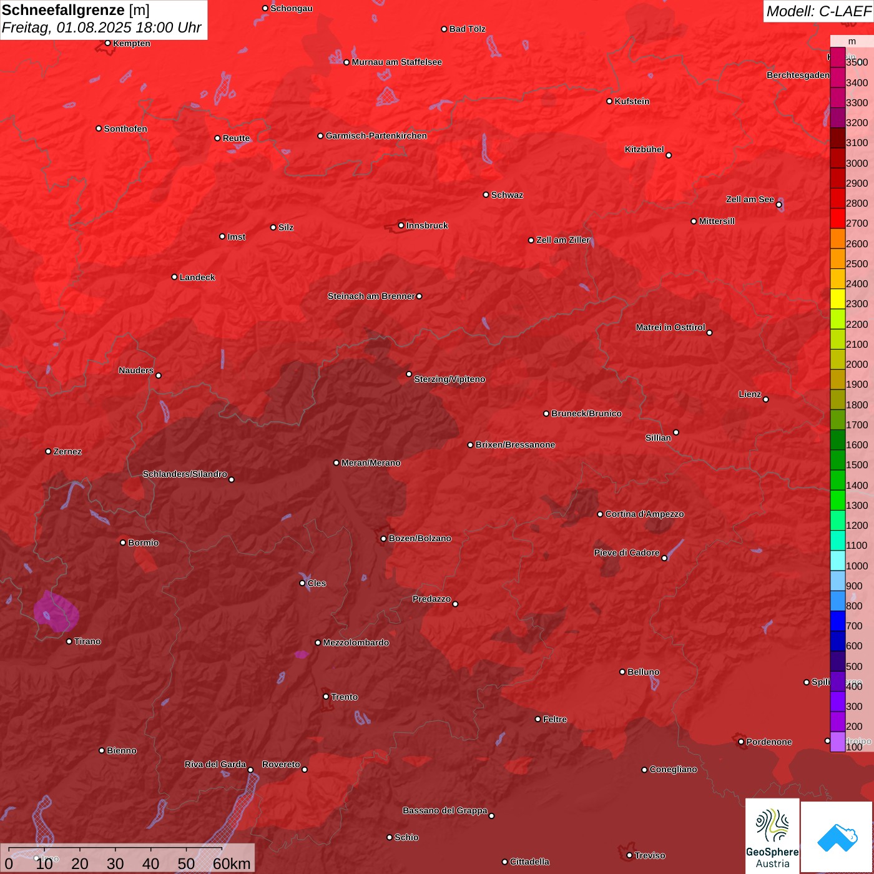
Task: Click the 3400 legend value
Action: 857,82
